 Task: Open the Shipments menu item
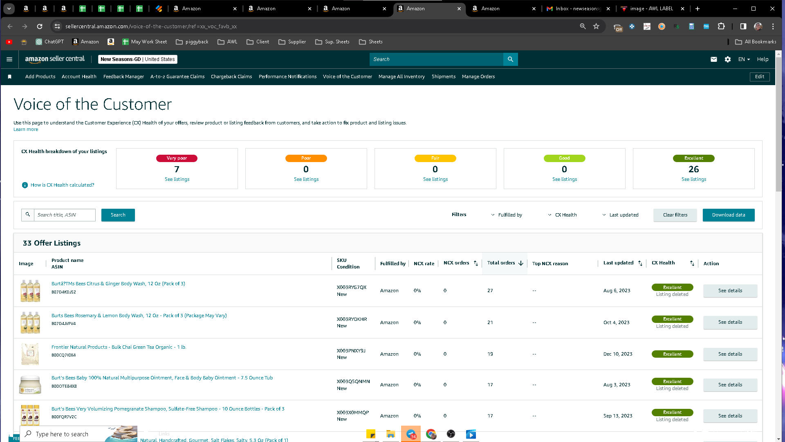point(444,77)
